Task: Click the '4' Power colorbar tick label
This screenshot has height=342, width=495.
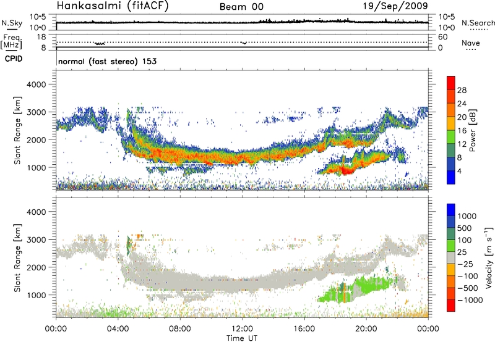Action: [459, 171]
